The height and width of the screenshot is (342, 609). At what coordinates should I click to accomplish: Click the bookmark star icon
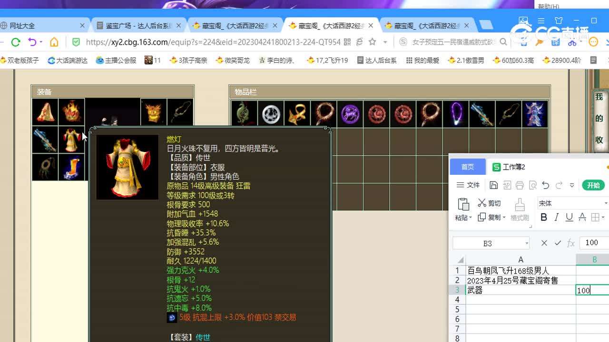373,42
